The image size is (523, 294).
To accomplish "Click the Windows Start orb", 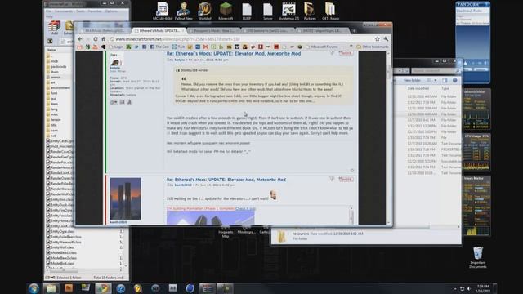I will tap(34, 288).
